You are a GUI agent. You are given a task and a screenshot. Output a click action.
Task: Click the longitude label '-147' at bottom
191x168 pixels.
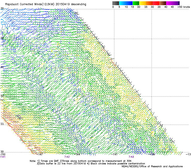(x=40, y=154)
